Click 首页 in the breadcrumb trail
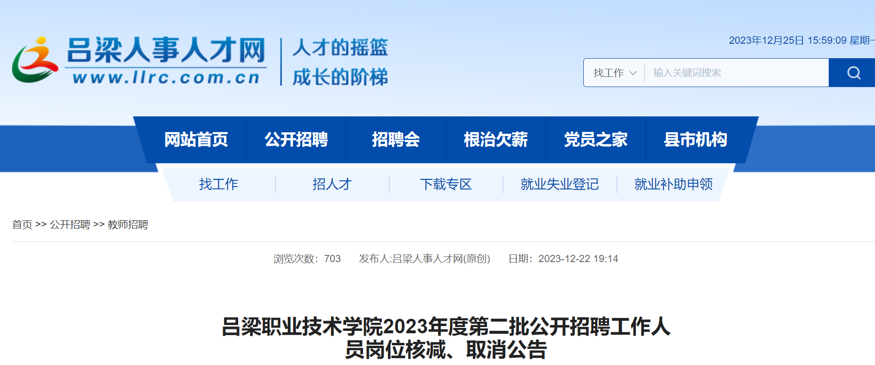 22,225
